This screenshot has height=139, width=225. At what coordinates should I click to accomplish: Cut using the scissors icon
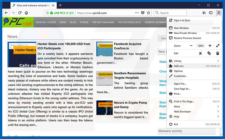tap(200, 53)
